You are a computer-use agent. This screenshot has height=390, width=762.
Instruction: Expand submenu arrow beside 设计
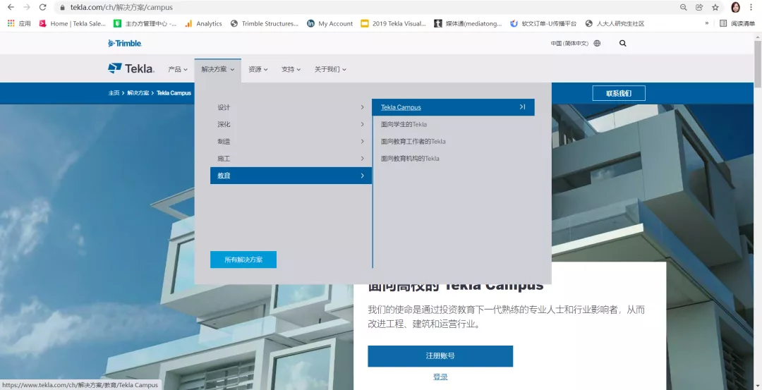362,107
